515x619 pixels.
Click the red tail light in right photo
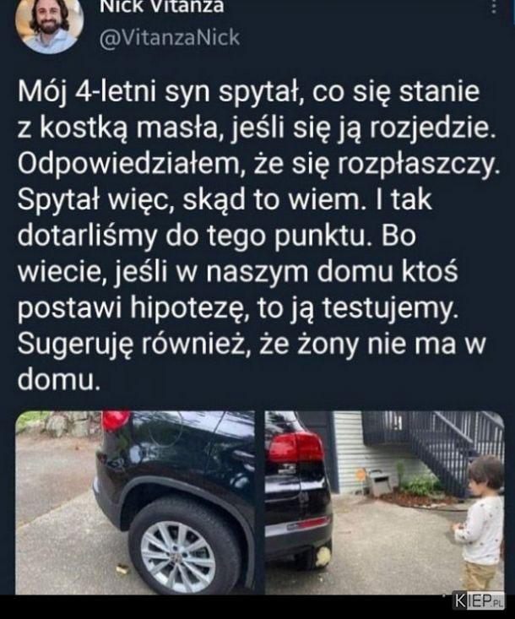click(x=297, y=448)
